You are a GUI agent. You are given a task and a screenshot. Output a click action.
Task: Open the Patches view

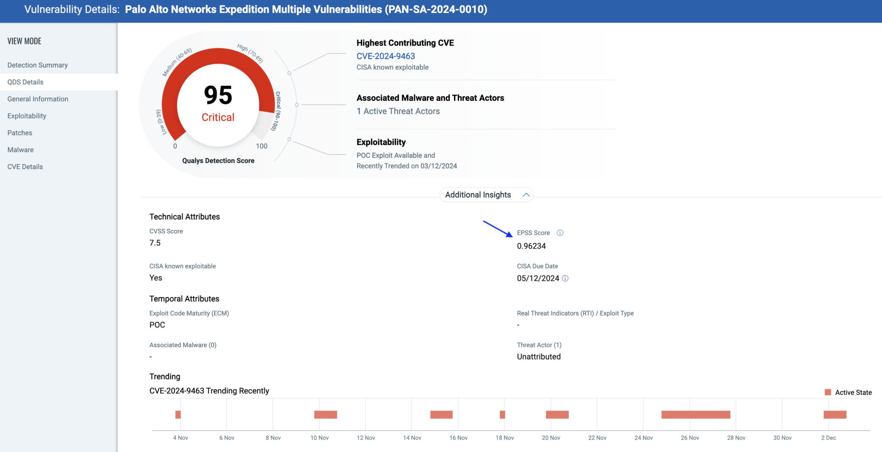coord(19,132)
